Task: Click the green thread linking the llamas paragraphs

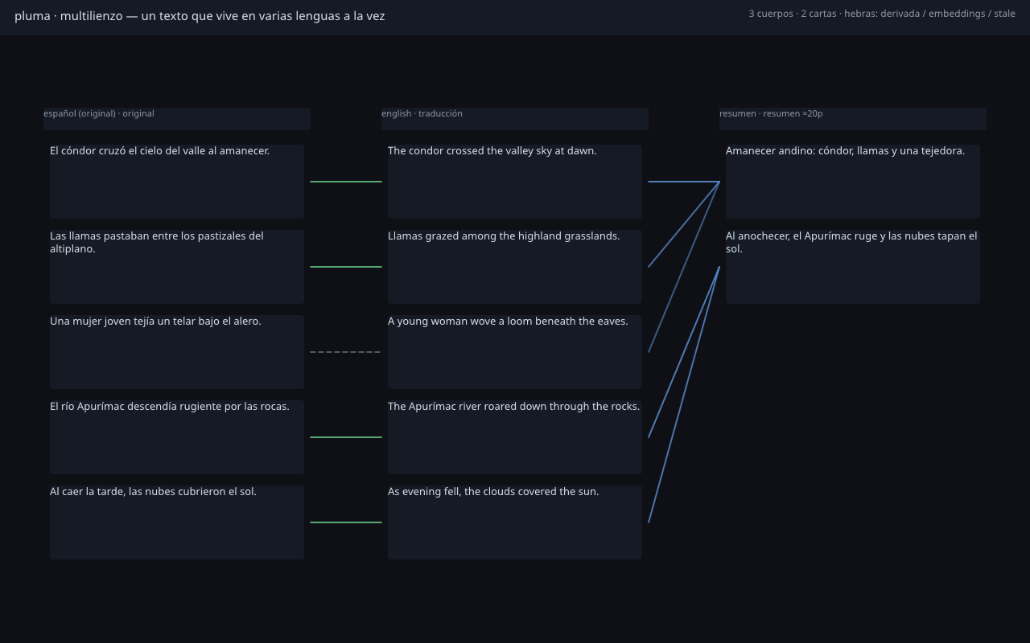Action: coord(346,267)
